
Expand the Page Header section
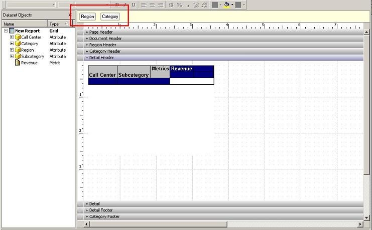pos(87,32)
